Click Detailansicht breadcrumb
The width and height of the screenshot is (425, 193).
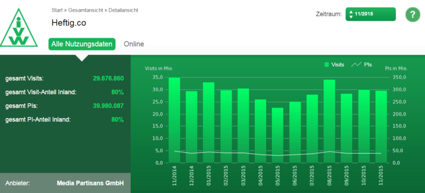[x=123, y=10]
